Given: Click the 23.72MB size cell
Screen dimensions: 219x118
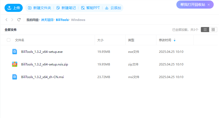Looking at the screenshot, I should point(104,77).
